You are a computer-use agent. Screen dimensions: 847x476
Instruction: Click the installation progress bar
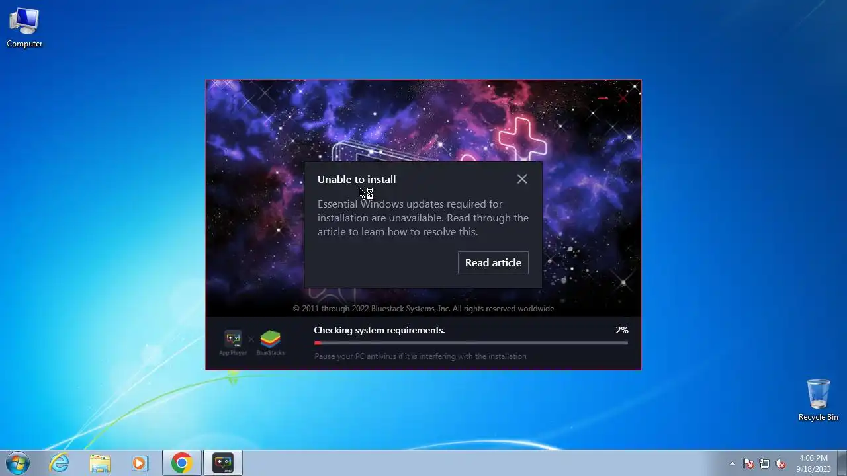click(471, 343)
